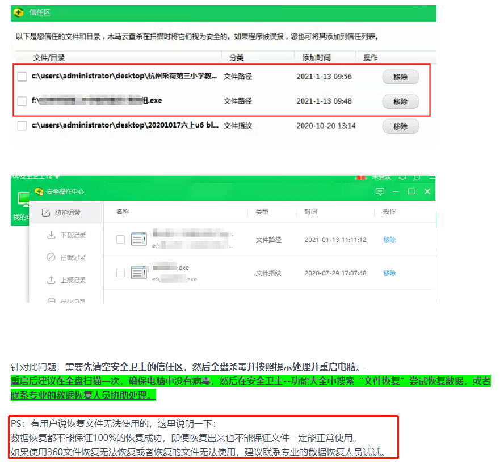
Task: Click the 拦截记录 blocked circle icon
Action: 51,257
